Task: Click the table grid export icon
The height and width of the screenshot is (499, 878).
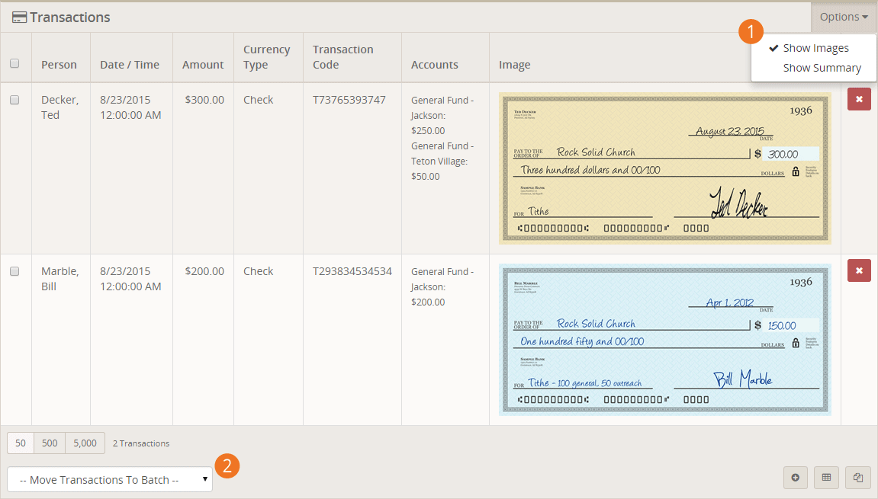Action: pos(826,478)
